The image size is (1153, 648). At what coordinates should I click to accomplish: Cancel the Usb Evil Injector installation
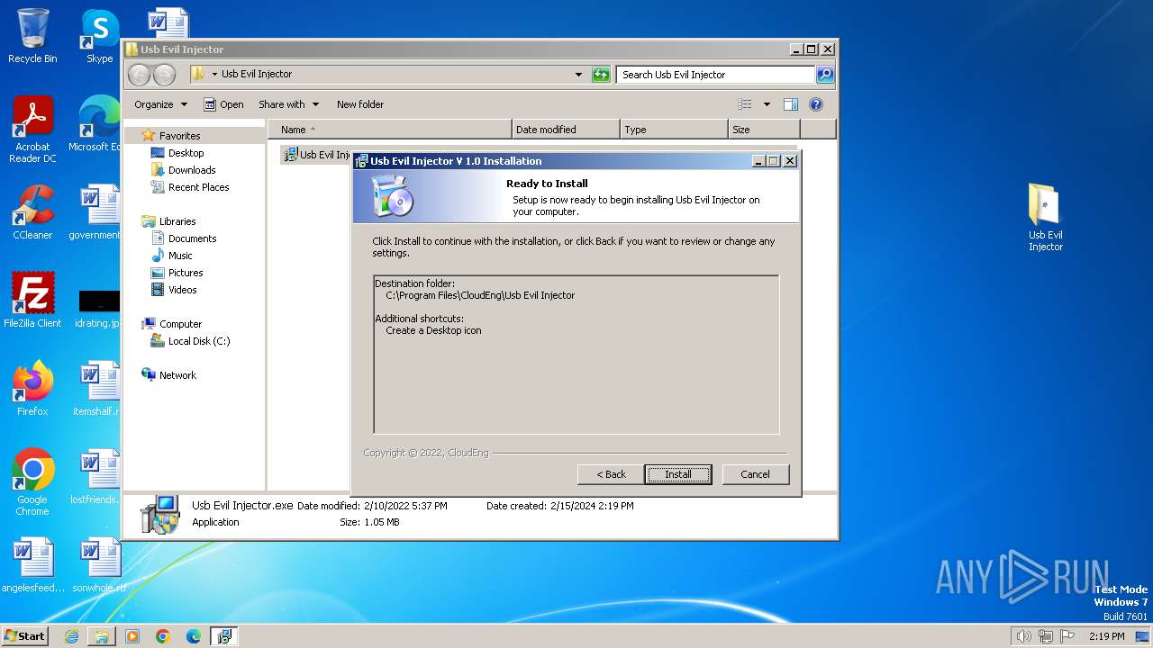click(x=755, y=474)
